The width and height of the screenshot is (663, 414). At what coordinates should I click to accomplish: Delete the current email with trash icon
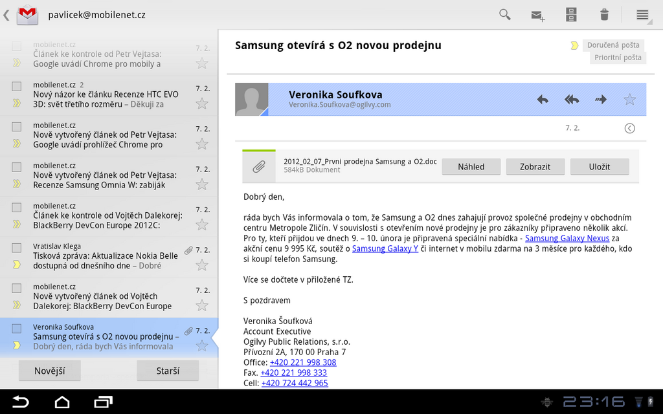tap(603, 14)
